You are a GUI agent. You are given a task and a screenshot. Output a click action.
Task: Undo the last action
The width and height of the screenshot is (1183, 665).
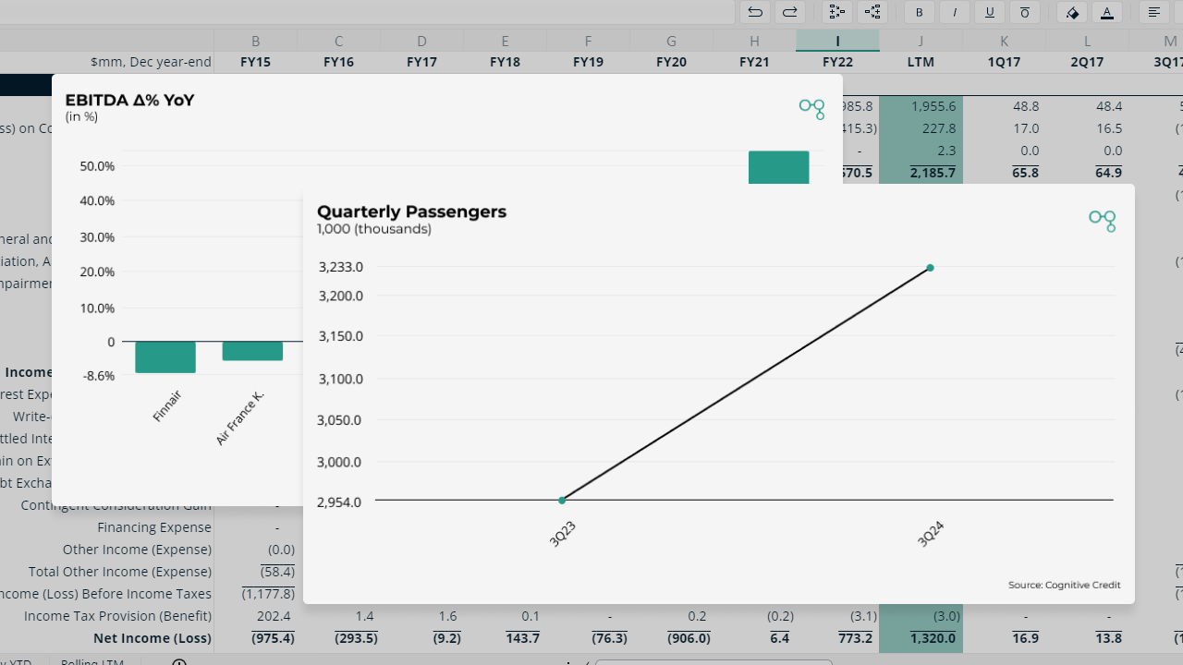755,12
